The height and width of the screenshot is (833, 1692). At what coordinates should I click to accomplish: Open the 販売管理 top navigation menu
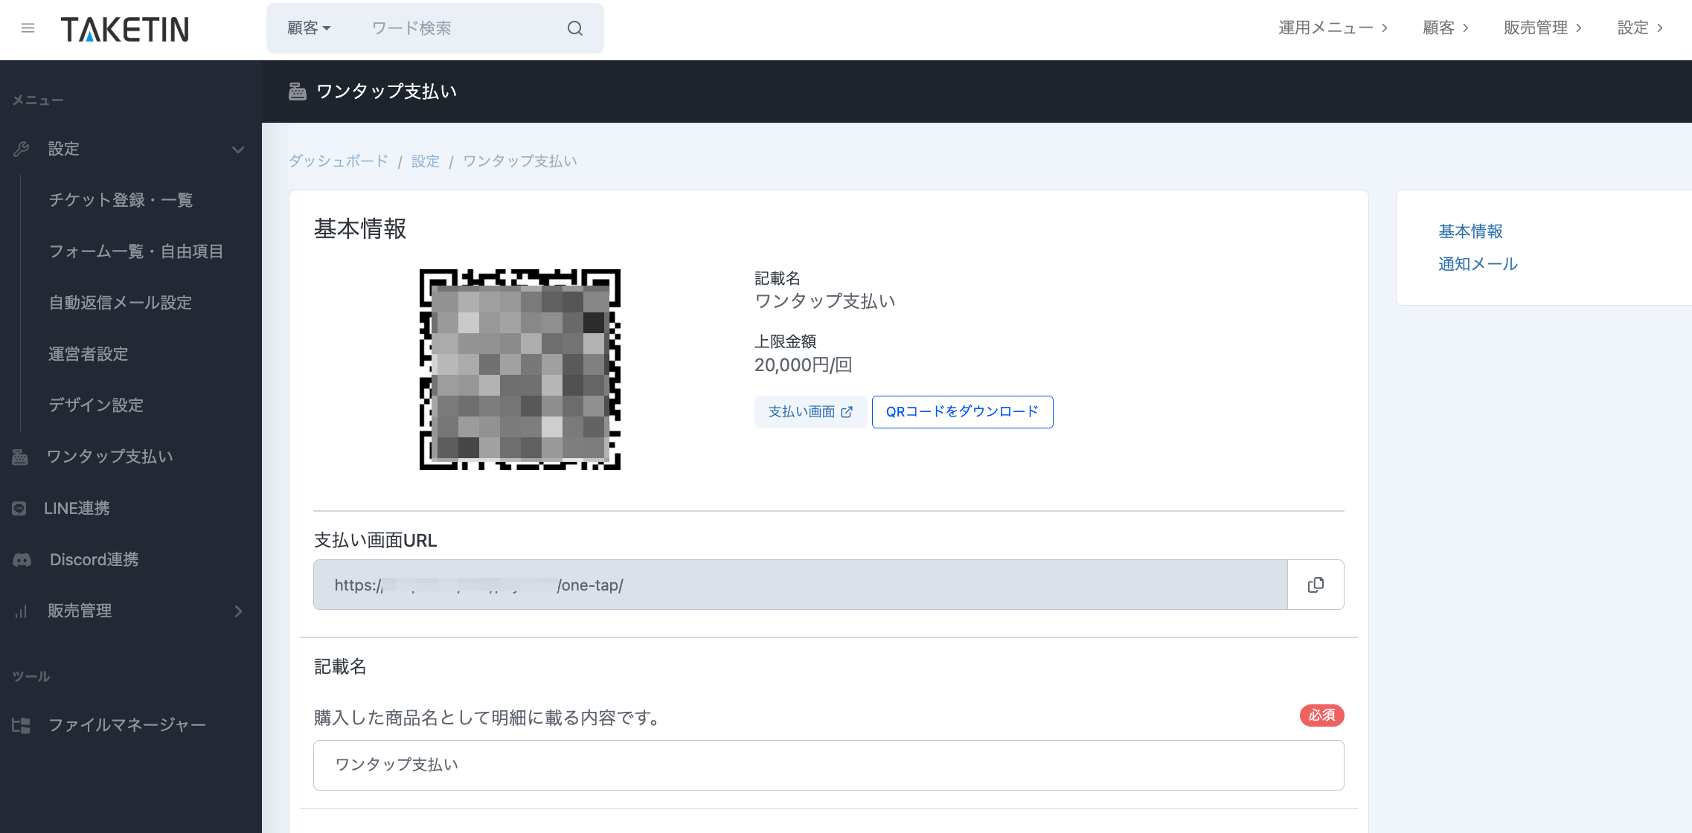(1542, 28)
